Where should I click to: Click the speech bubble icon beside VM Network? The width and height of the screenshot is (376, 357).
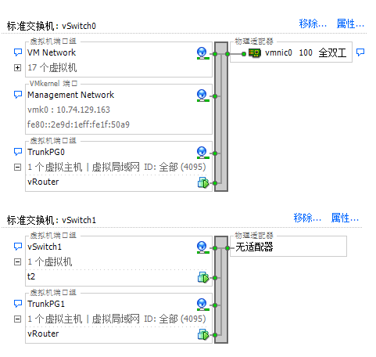(17, 52)
